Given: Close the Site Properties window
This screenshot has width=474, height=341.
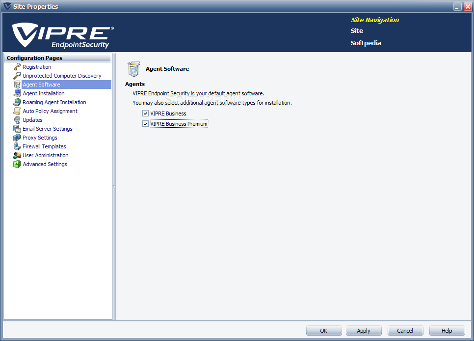Looking at the screenshot, I should coord(468,7).
